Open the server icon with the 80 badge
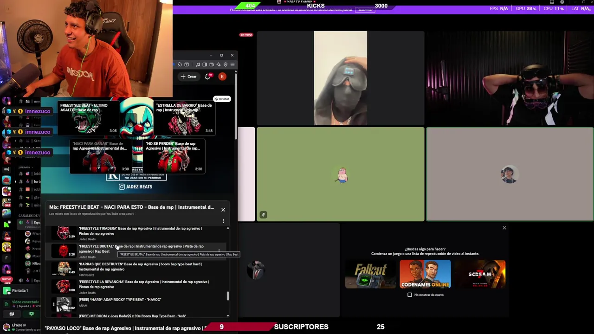594x334 pixels. pos(6,247)
